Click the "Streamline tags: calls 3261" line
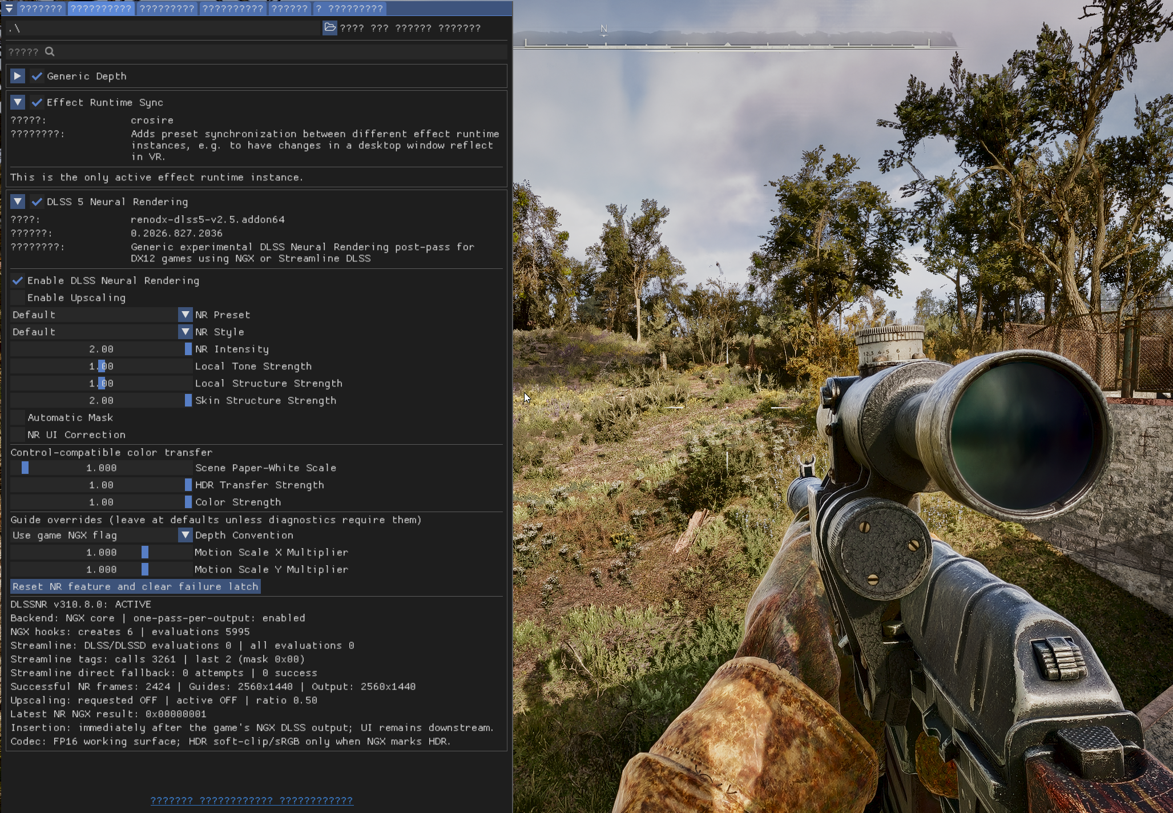 (x=158, y=659)
